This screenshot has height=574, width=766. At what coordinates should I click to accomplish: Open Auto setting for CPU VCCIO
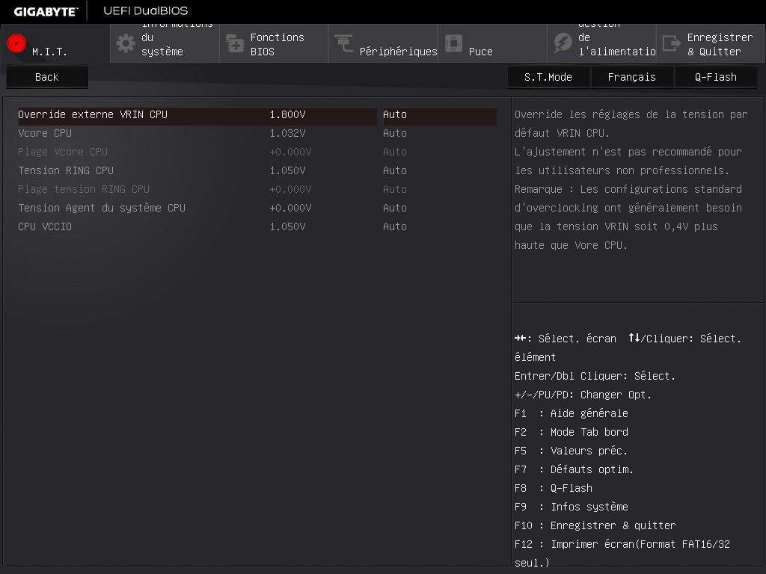pos(395,227)
